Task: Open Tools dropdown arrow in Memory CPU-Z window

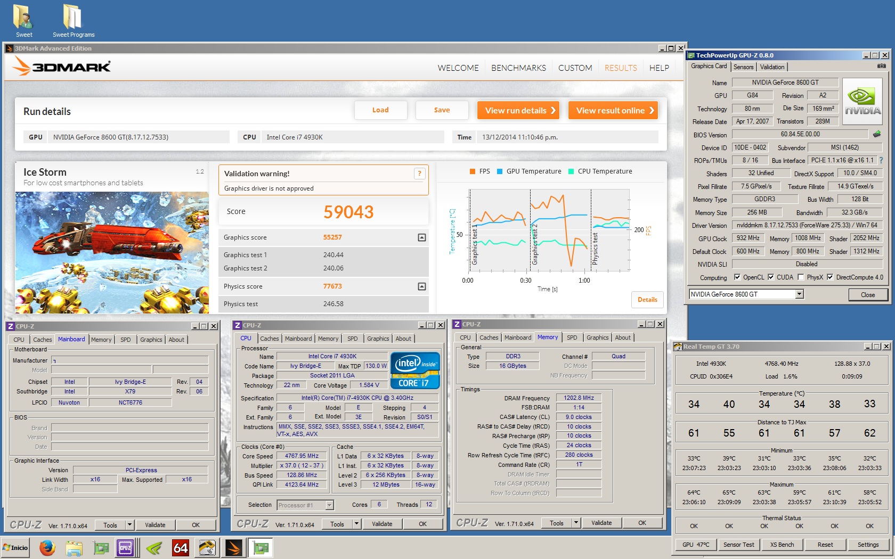Action: (x=576, y=523)
